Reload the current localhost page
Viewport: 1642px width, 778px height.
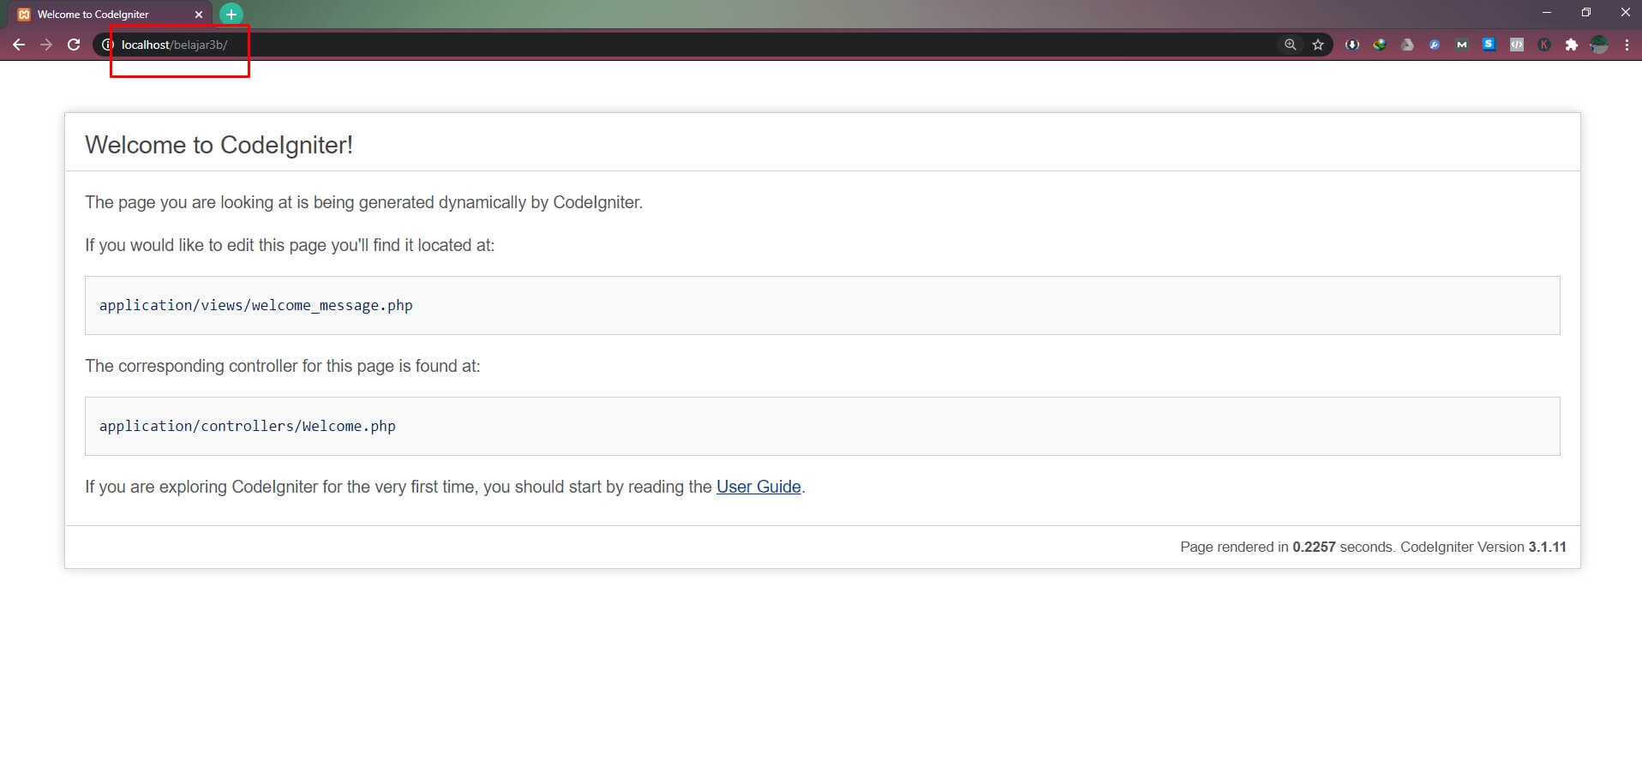tap(74, 45)
